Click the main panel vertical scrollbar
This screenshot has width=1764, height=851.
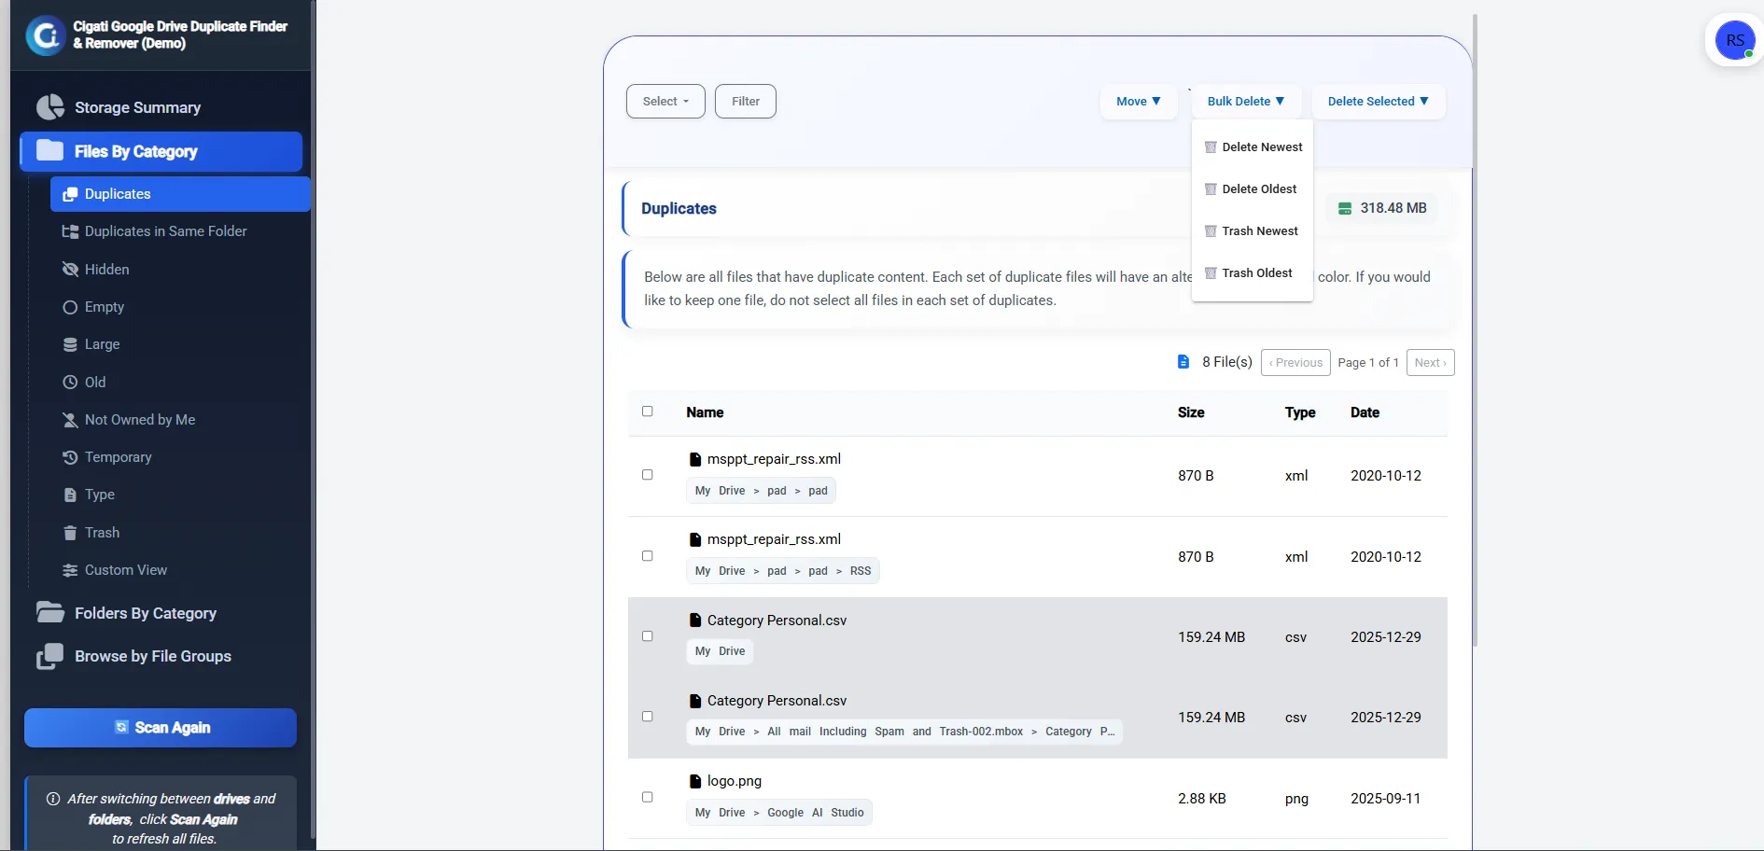1475,327
